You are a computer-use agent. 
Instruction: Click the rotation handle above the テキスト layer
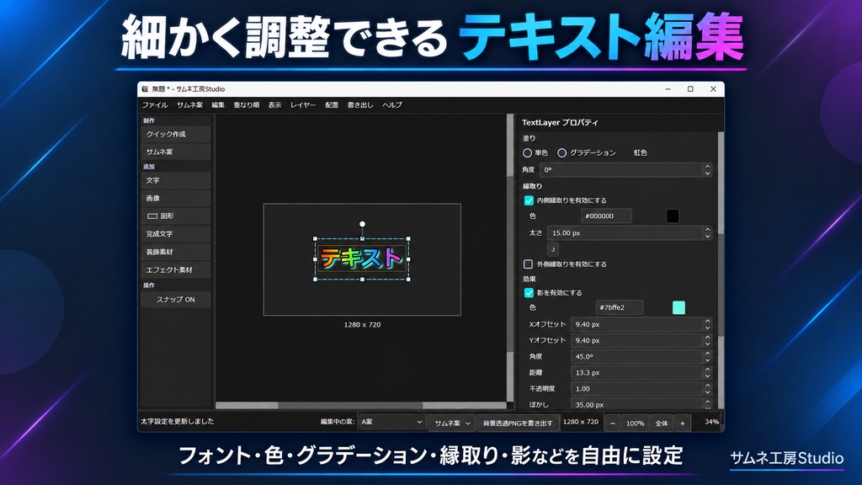(362, 224)
